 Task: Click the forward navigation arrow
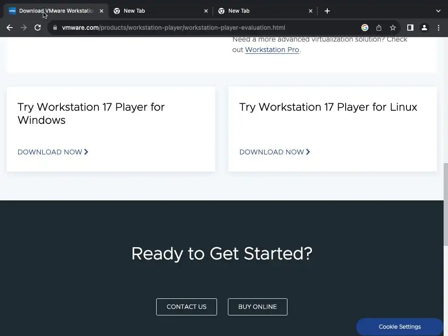click(24, 28)
